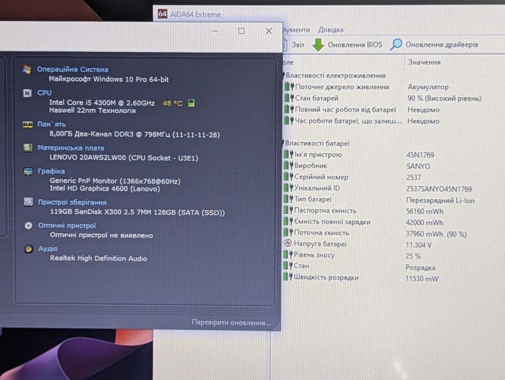Viewport: 505px width, 380px height.
Task: Click the RAM module icon beside Пам'ять
Action: tap(27, 125)
